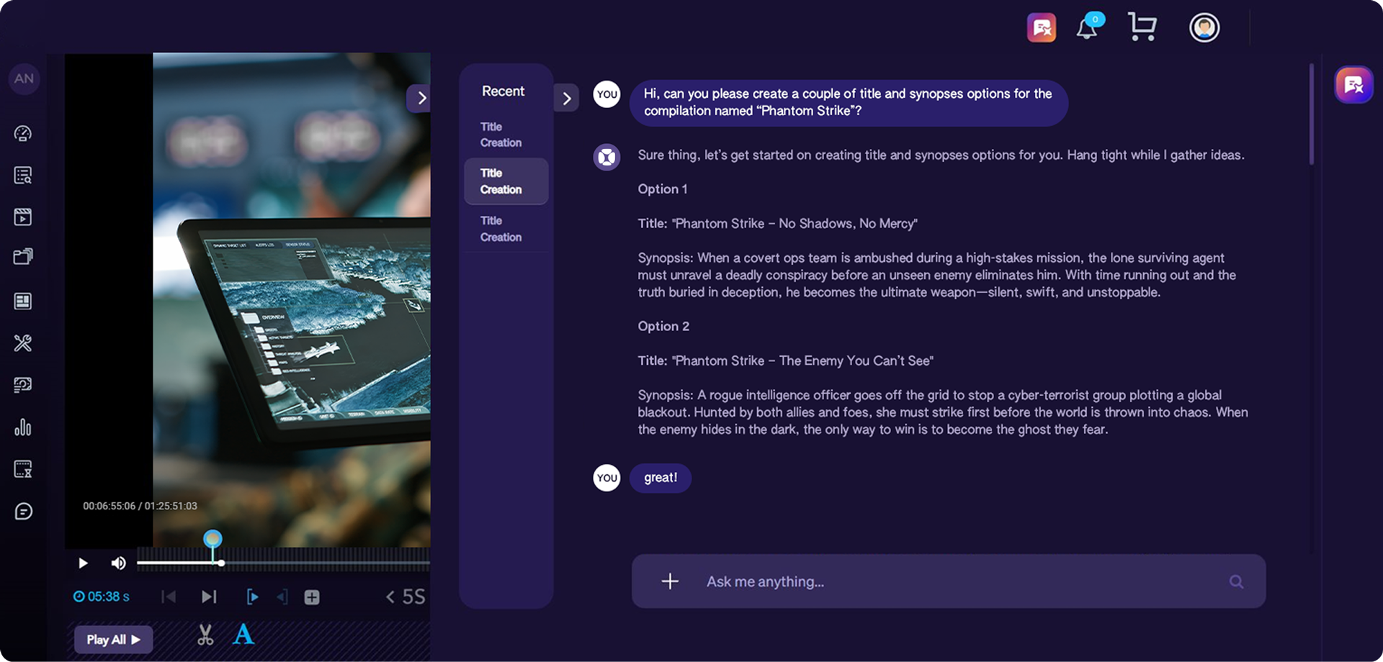1383x662 pixels.
Task: Click the plus add-segment icon below video
Action: tap(312, 597)
